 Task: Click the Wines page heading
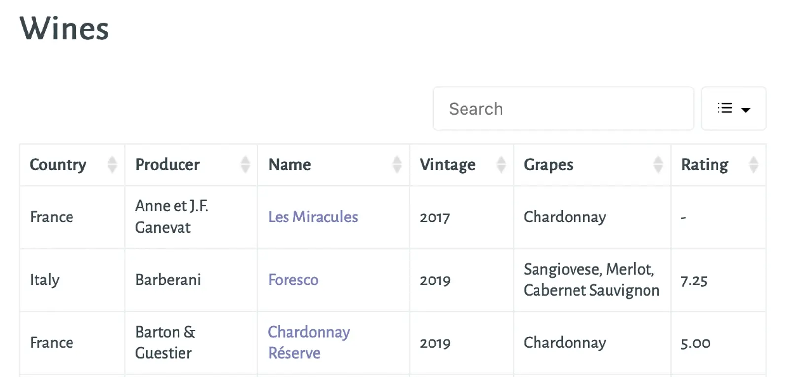[x=64, y=29]
